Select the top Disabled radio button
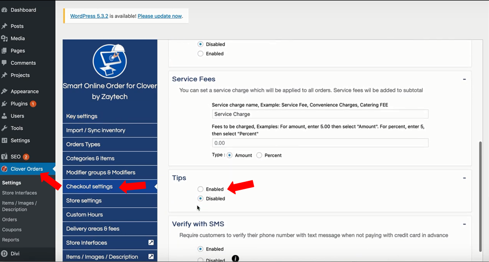 pyautogui.click(x=201, y=44)
